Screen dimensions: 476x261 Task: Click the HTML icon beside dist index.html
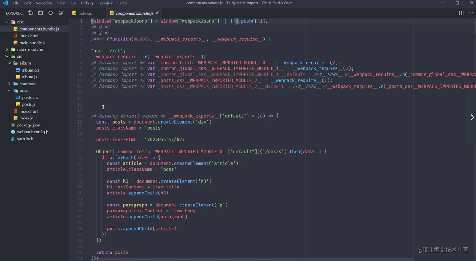click(x=15, y=36)
